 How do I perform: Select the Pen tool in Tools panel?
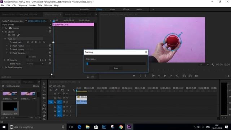[x=44, y=116]
